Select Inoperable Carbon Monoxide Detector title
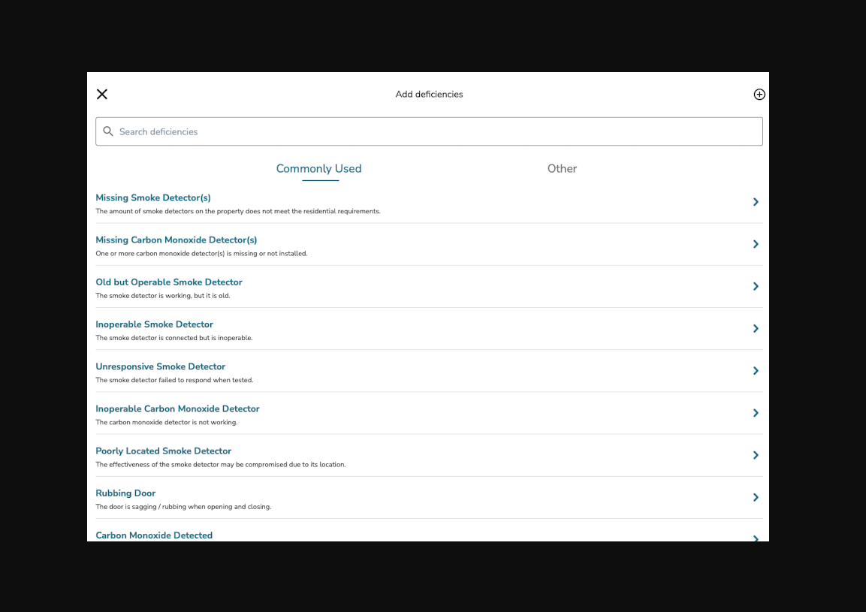The width and height of the screenshot is (866, 612). [x=177, y=409]
